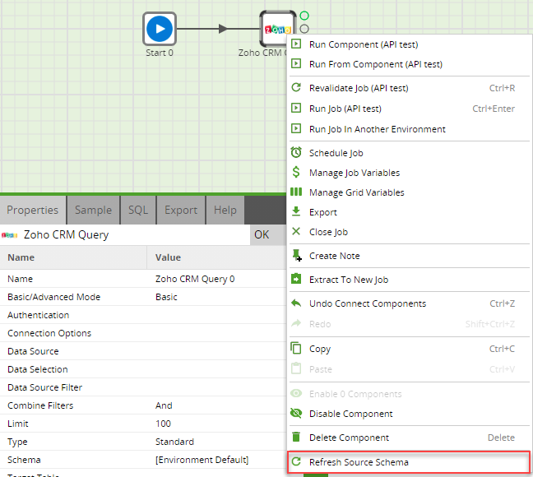Image resolution: width=533 pixels, height=477 pixels.
Task: Click the Schedule Job alarm clock icon
Action: pyautogui.click(x=296, y=152)
